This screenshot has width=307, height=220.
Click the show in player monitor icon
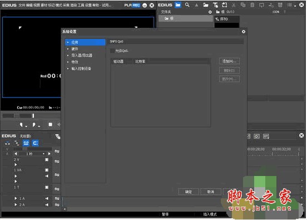pos(261,5)
